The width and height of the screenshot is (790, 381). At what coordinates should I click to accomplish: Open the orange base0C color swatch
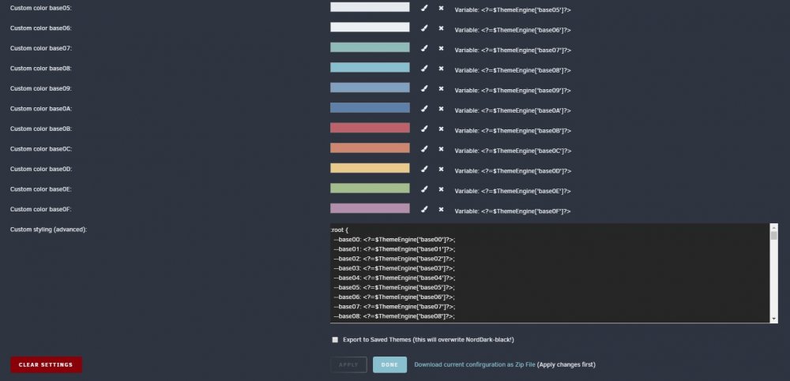370,148
